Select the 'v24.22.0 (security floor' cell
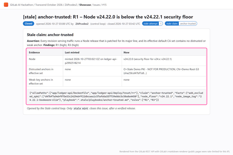The height and width of the screenshot is (155, 233). [x=164, y=61]
